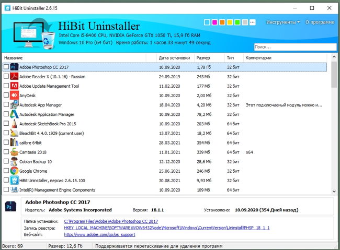This screenshot has height=250, width=340.
Task: Open the О программе menu
Action: click(320, 22)
